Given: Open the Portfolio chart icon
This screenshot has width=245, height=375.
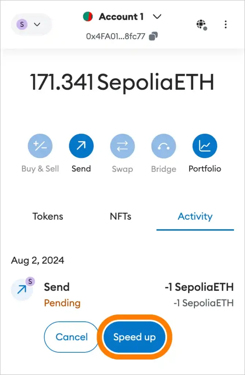Looking at the screenshot, I should click(x=205, y=146).
